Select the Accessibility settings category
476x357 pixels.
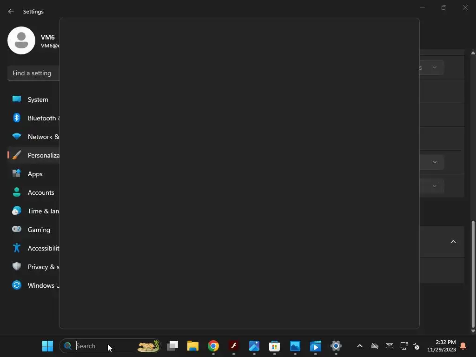(33, 248)
